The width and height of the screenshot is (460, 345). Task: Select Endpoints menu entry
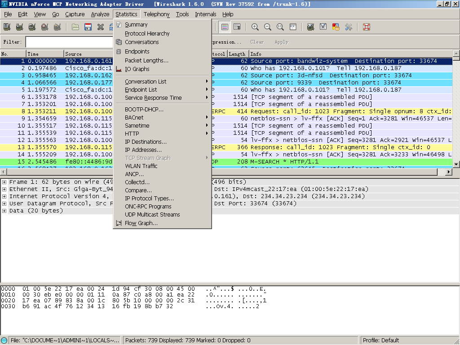[x=162, y=51]
